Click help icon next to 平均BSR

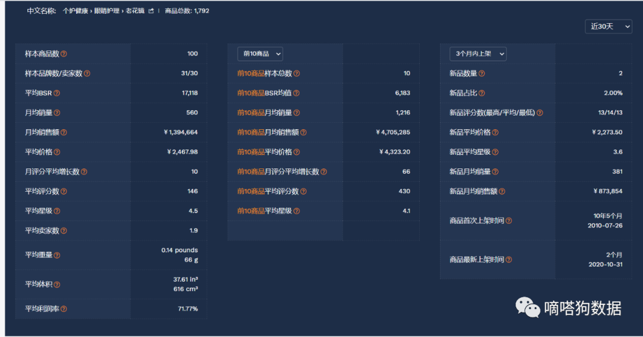(x=57, y=93)
